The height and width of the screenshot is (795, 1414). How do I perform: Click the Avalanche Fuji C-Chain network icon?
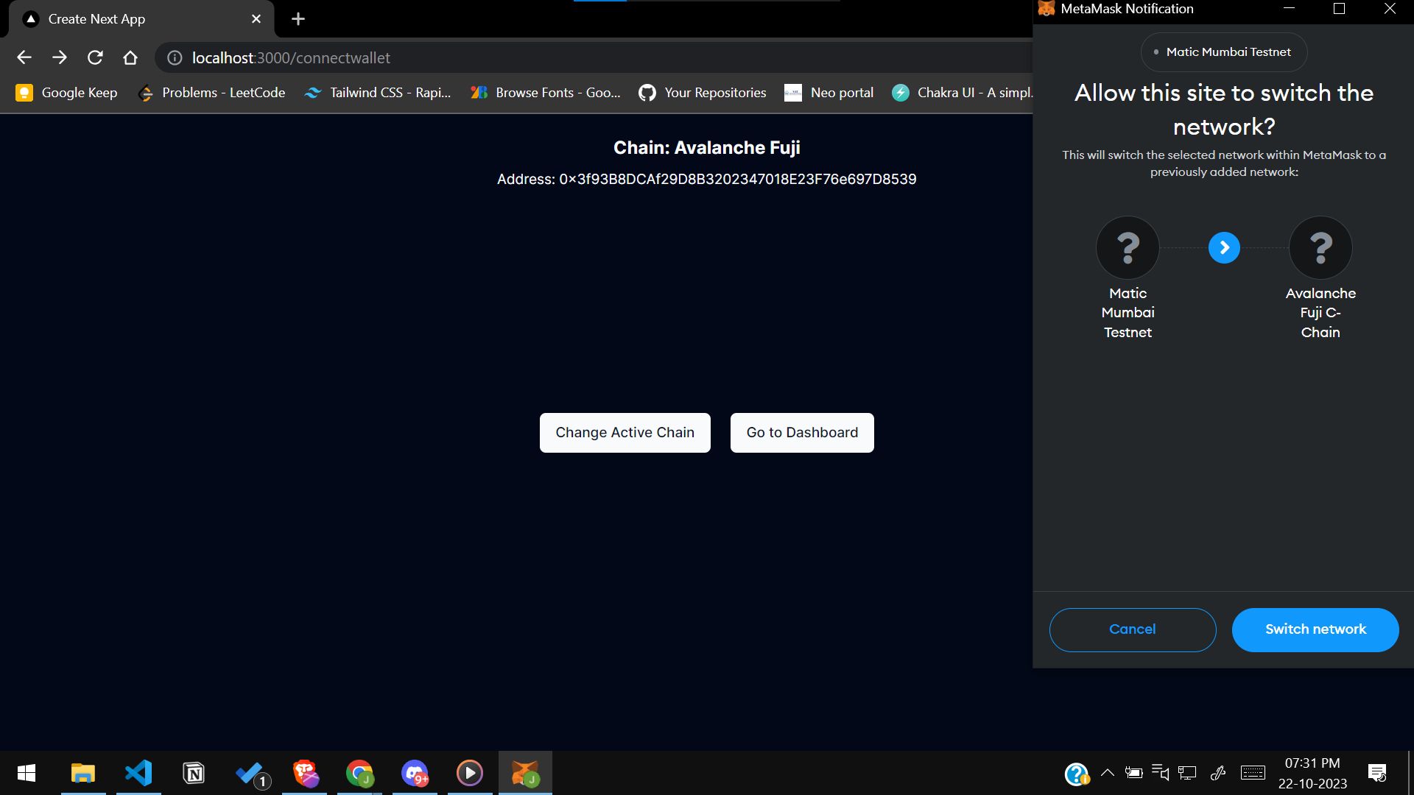pyautogui.click(x=1320, y=247)
